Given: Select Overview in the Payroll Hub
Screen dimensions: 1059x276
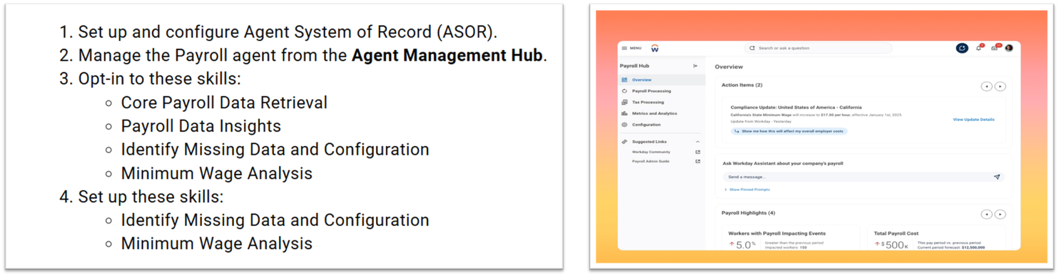Looking at the screenshot, I should click(x=641, y=80).
